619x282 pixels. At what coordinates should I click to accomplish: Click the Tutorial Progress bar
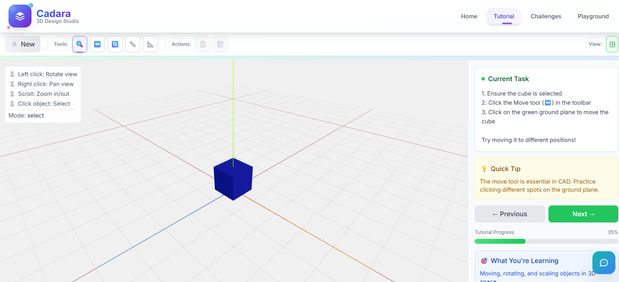547,241
